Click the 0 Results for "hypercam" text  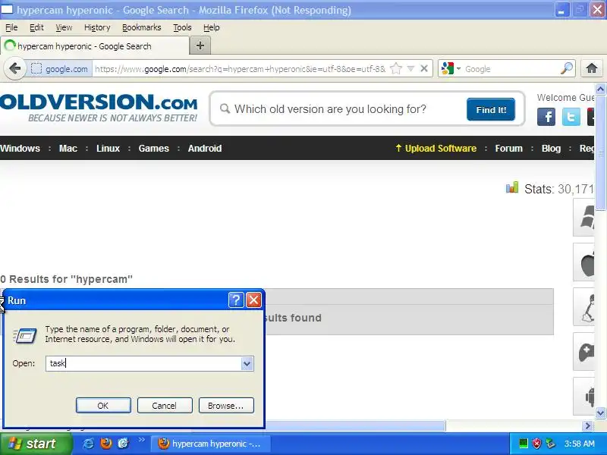point(66,279)
